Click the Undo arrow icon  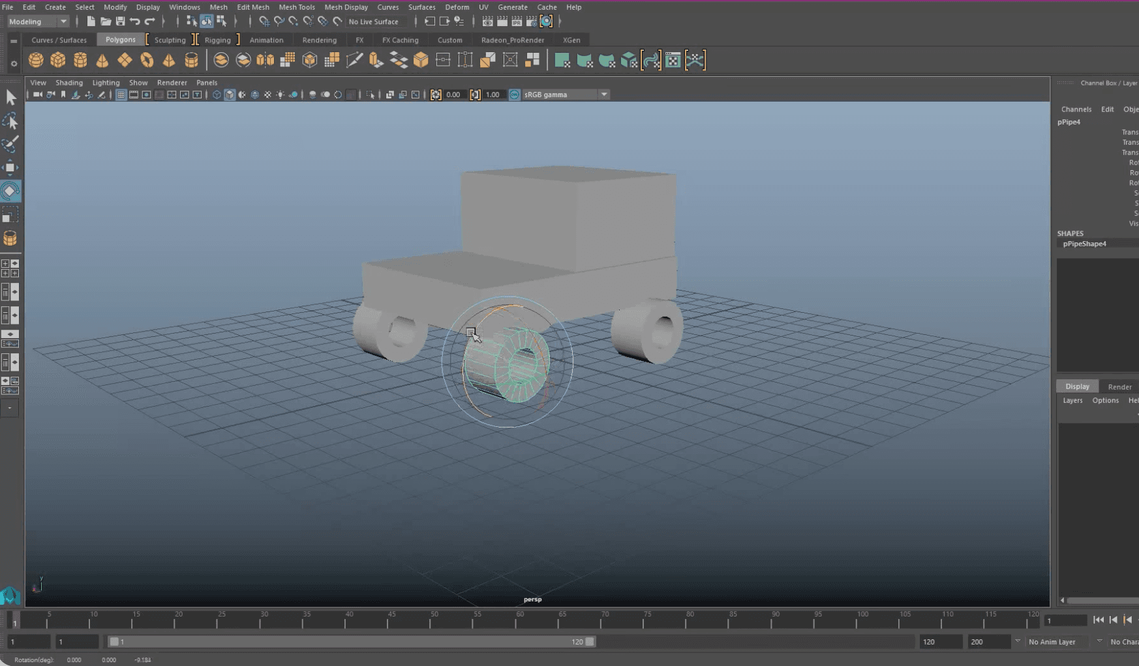pyautogui.click(x=135, y=22)
